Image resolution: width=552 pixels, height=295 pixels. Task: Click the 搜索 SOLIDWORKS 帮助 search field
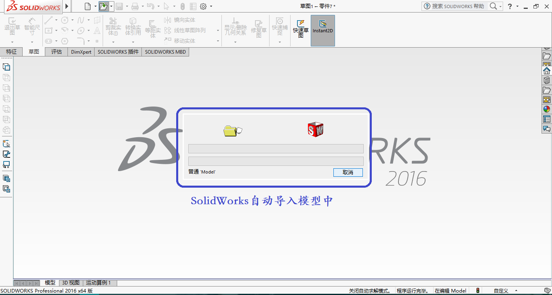tap(458, 6)
